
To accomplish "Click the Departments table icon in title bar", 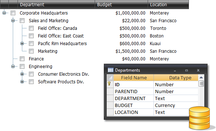I will click(x=110, y=70).
